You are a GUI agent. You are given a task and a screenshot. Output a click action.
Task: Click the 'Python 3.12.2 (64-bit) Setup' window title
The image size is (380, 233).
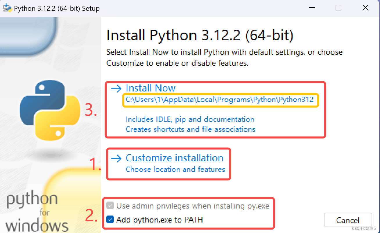point(57,8)
